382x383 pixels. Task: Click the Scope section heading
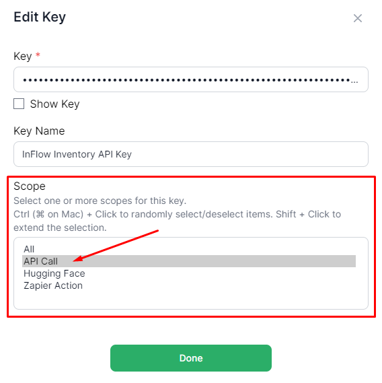[x=30, y=186]
